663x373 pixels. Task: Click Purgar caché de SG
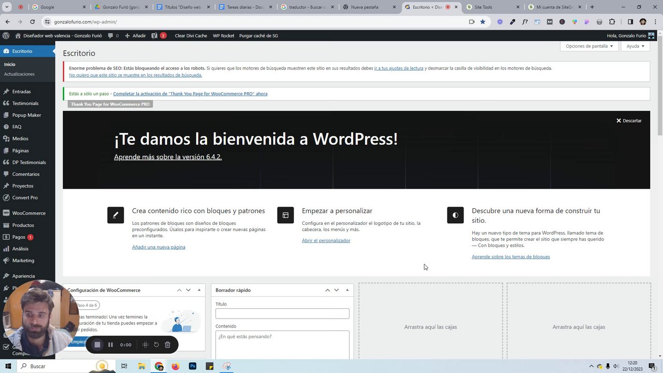[x=258, y=36]
